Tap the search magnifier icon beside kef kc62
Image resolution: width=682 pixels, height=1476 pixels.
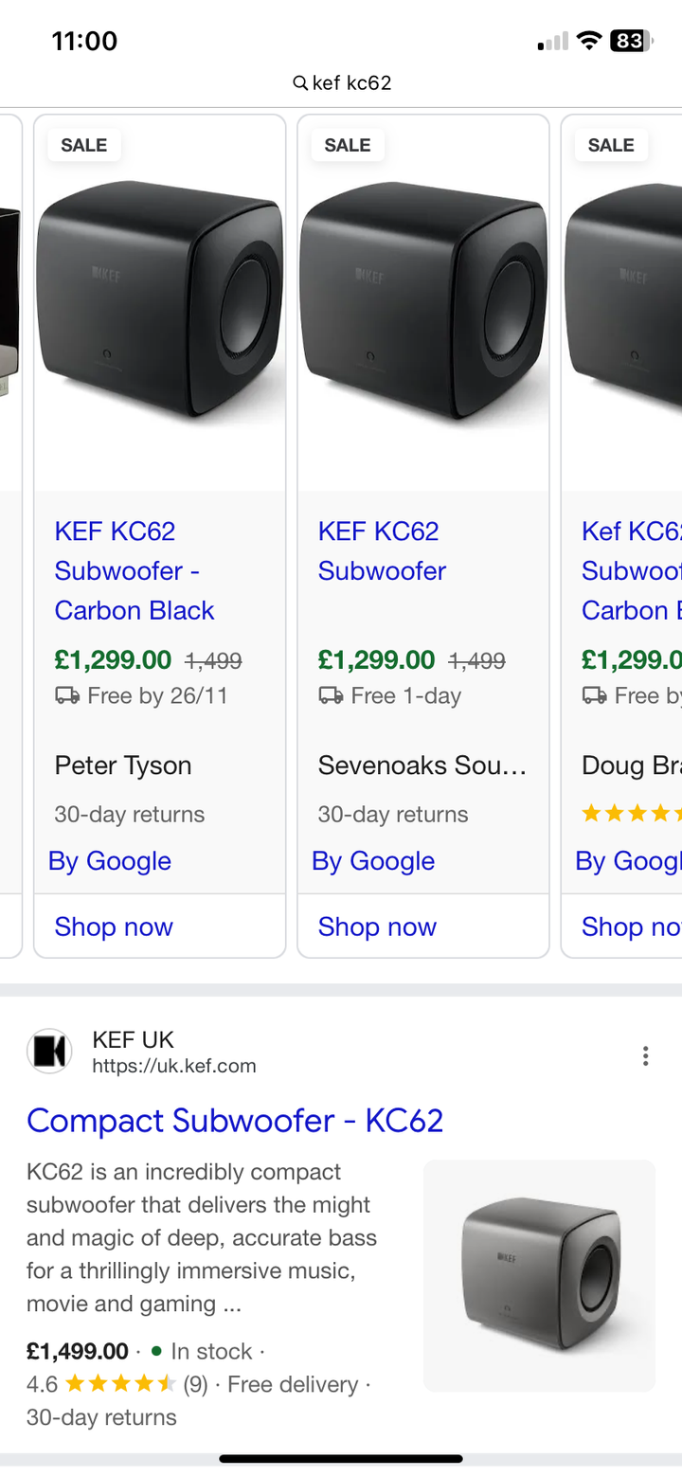(x=300, y=83)
